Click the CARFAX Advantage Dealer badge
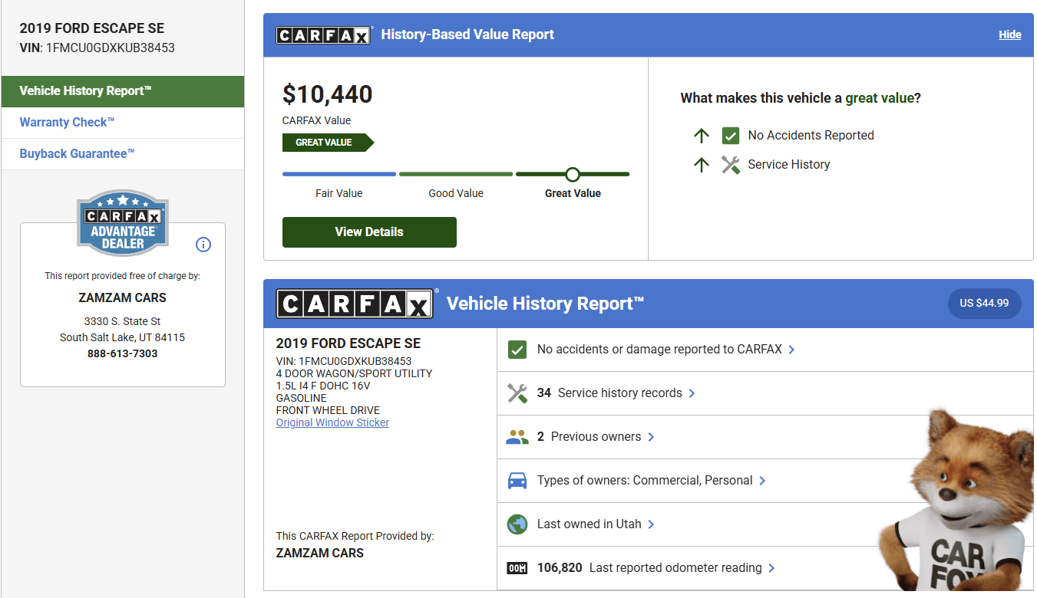This screenshot has height=598, width=1037. [123, 224]
